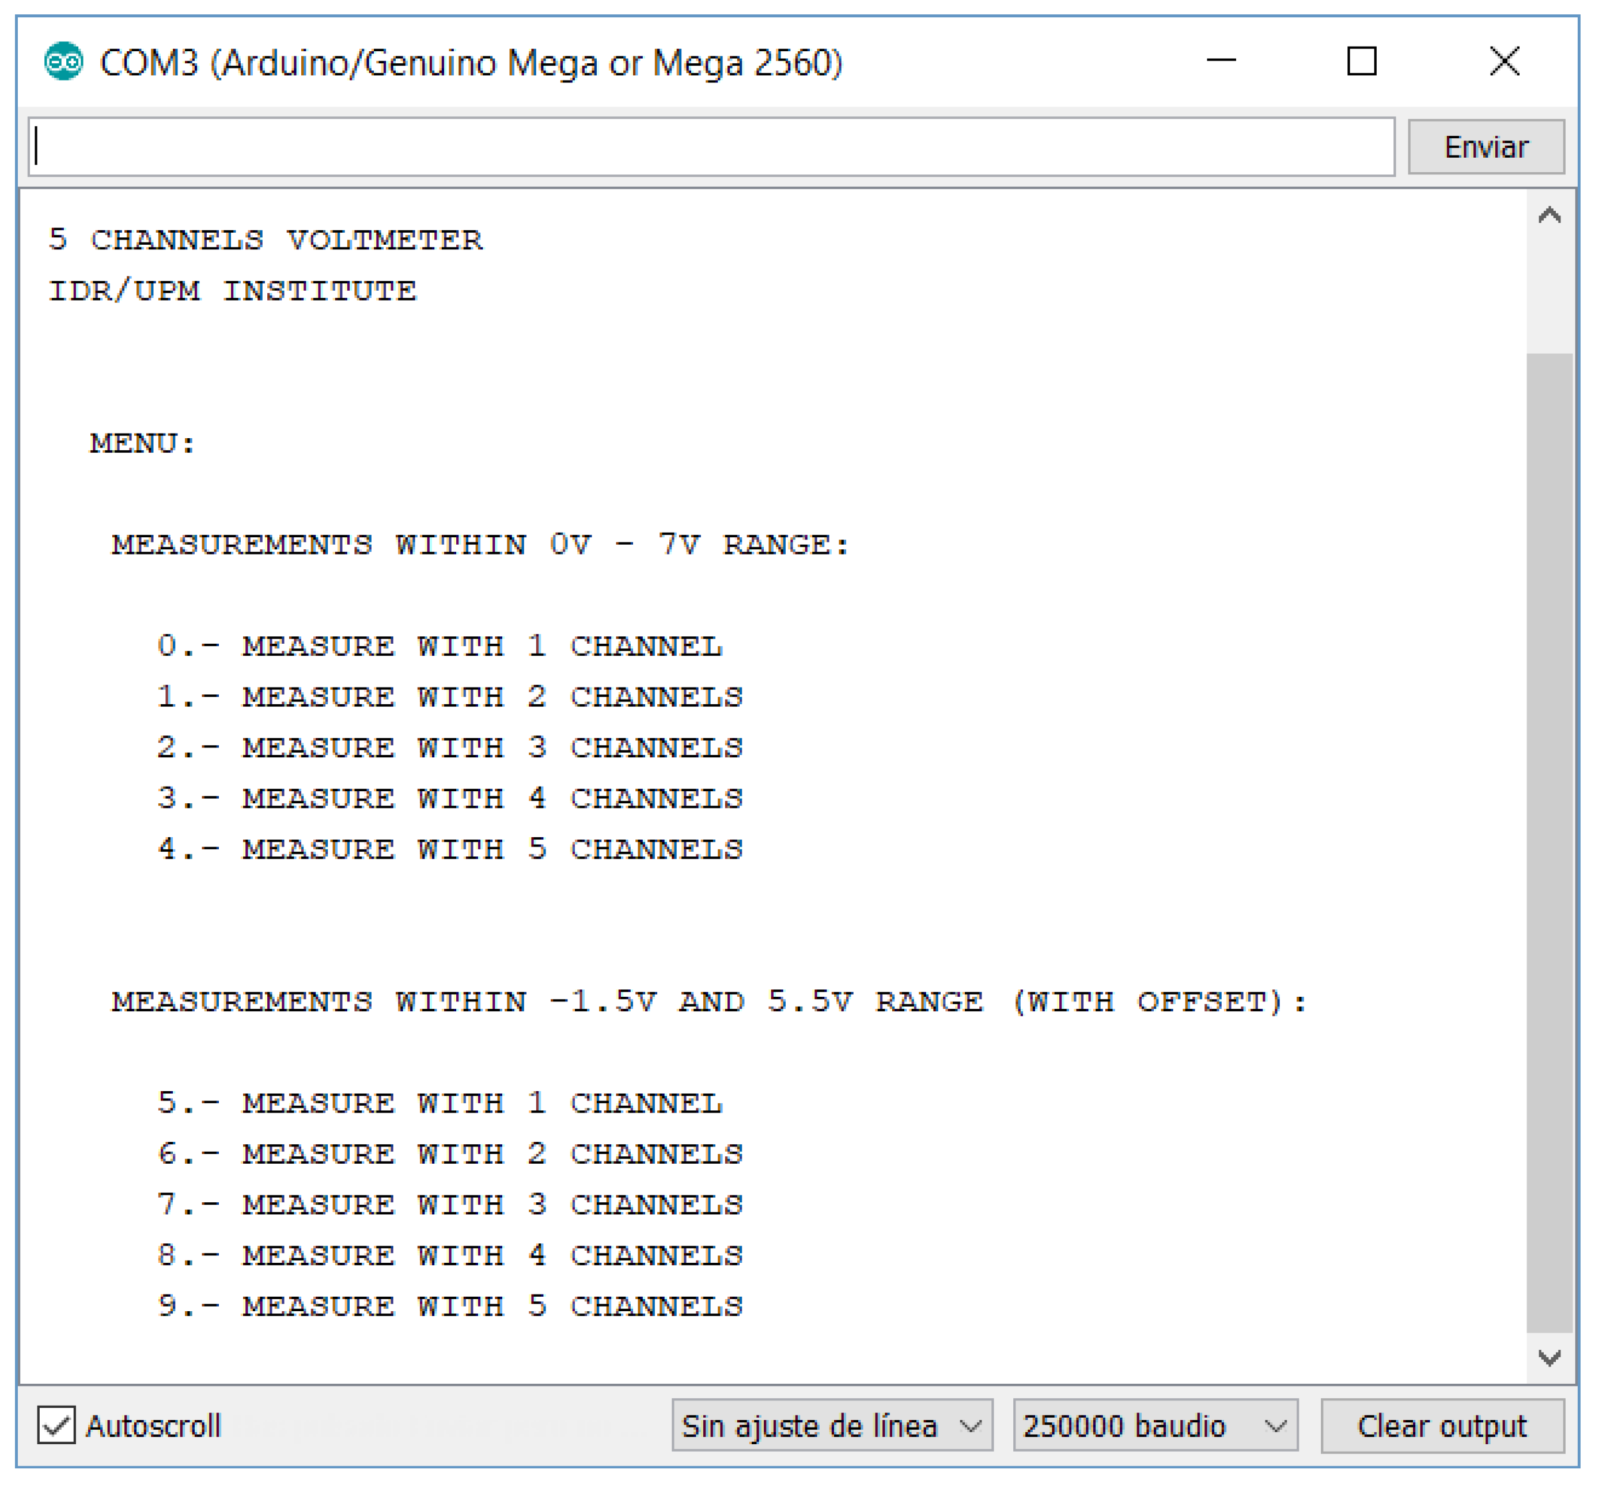Screen dimensions: 1599x1492
Task: Toggle the Autoscroll checkbox
Action: click(56, 1425)
